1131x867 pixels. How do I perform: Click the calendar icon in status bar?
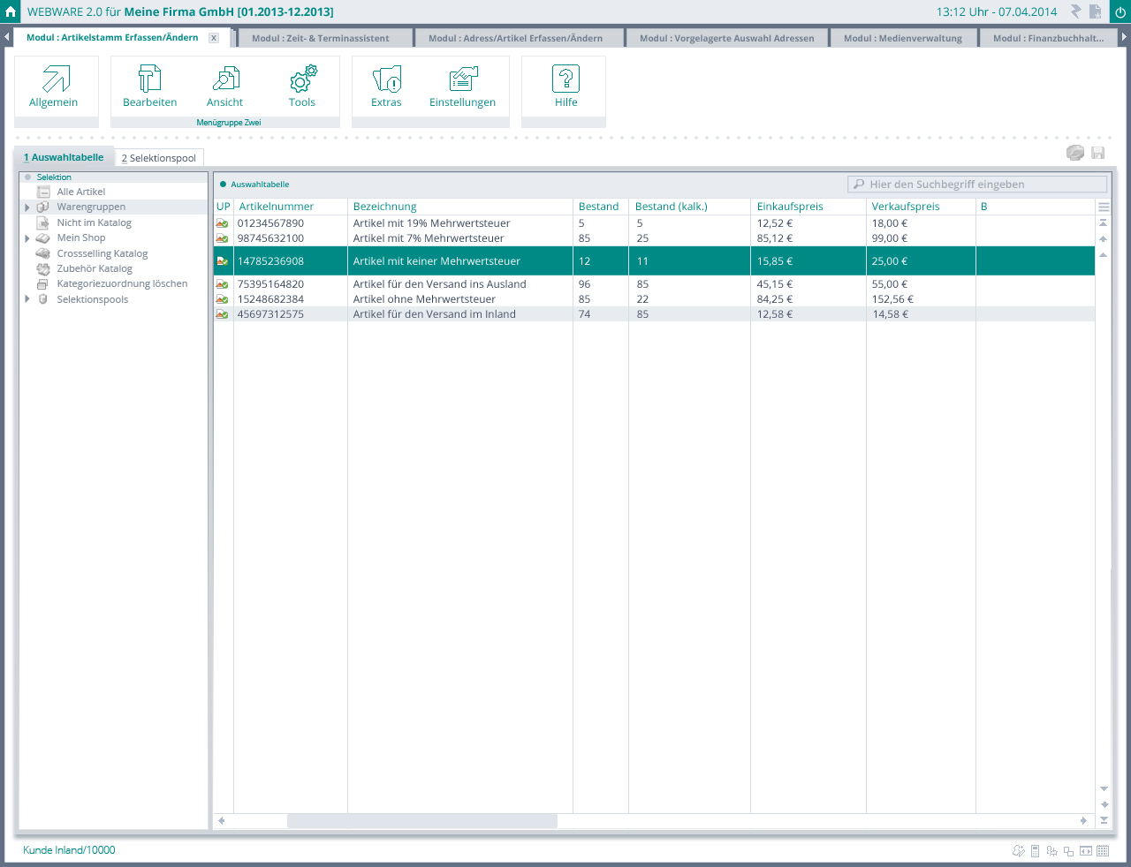coord(1102,851)
